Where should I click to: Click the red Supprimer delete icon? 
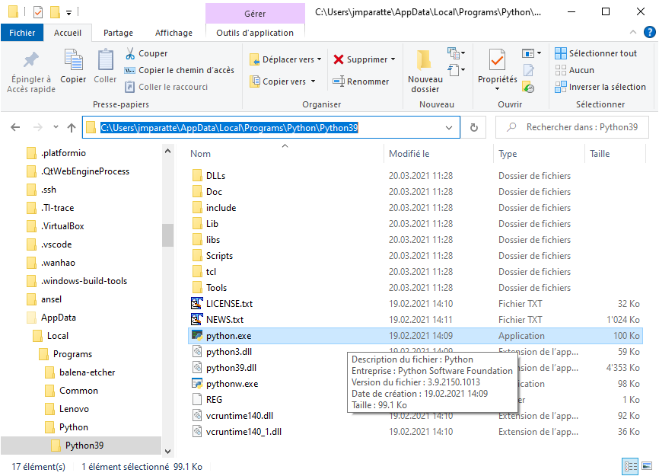coord(339,59)
